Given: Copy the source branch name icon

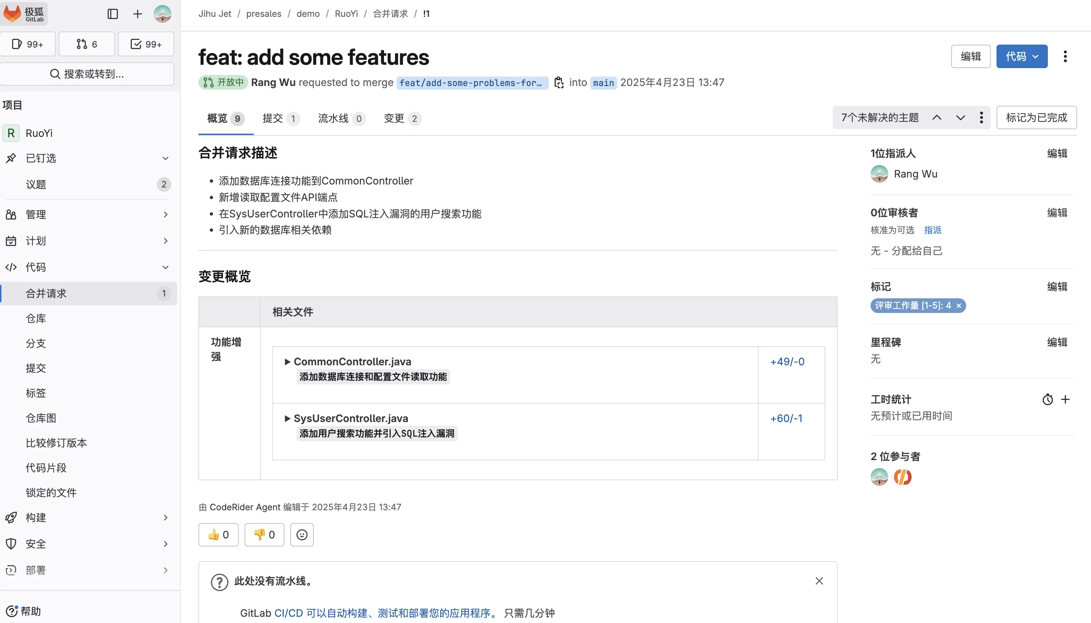Looking at the screenshot, I should pyautogui.click(x=558, y=83).
